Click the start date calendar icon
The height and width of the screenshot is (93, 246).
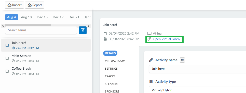(x=105, y=34)
